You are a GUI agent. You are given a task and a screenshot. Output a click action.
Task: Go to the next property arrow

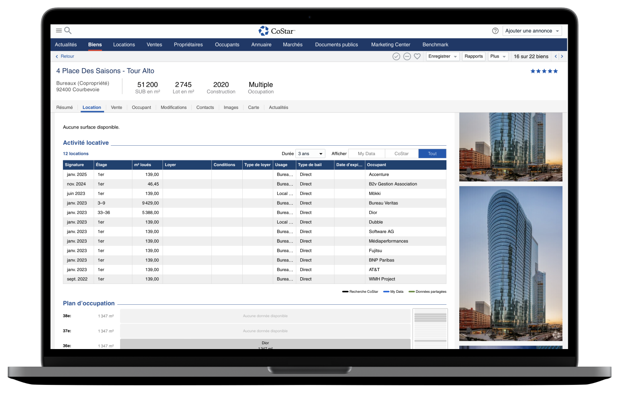562,57
